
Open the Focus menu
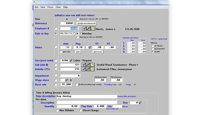click(50, 7)
